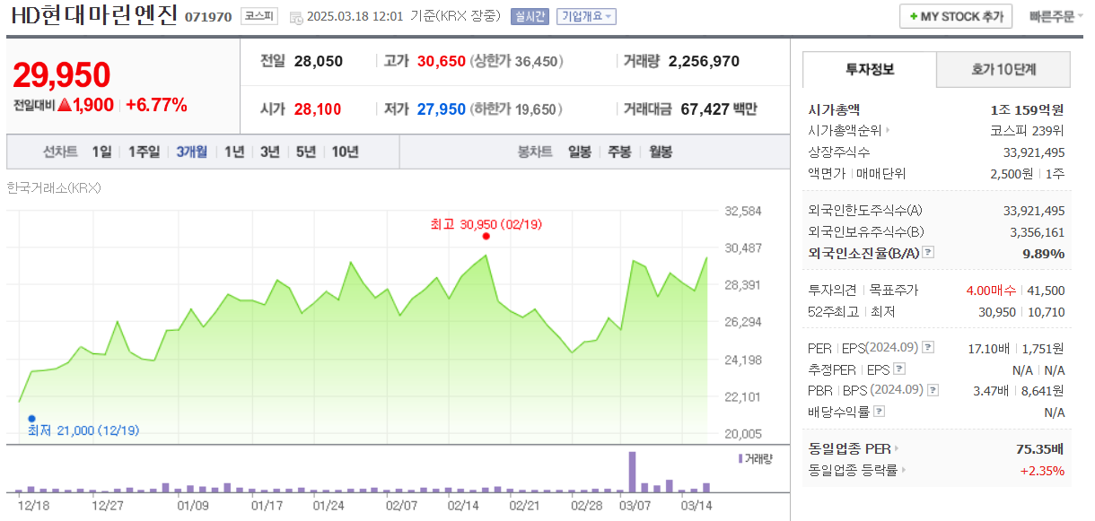Click the 상한가 36,450 text
The image size is (1095, 521).
point(518,61)
